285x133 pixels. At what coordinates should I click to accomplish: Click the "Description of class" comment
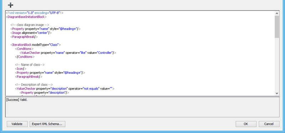[x=34, y=85]
